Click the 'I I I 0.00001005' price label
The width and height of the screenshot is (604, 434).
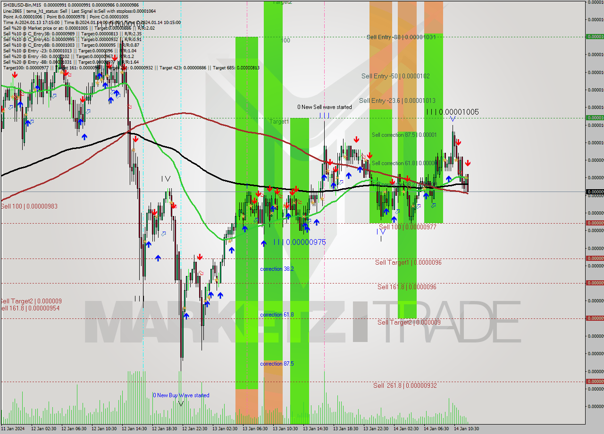(452, 112)
